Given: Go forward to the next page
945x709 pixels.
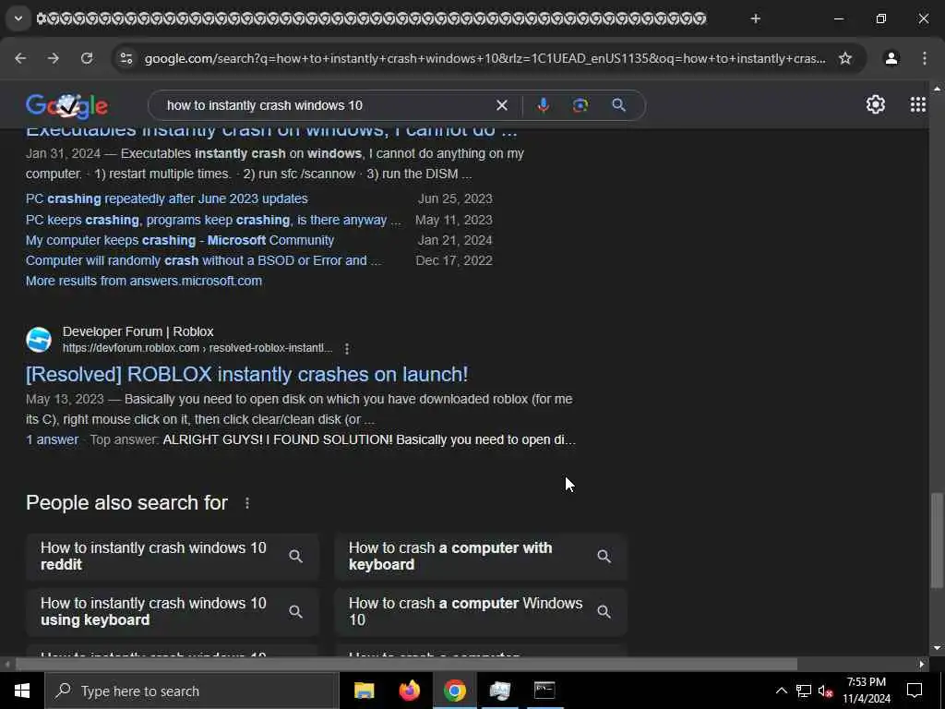Looking at the screenshot, I should click(53, 58).
